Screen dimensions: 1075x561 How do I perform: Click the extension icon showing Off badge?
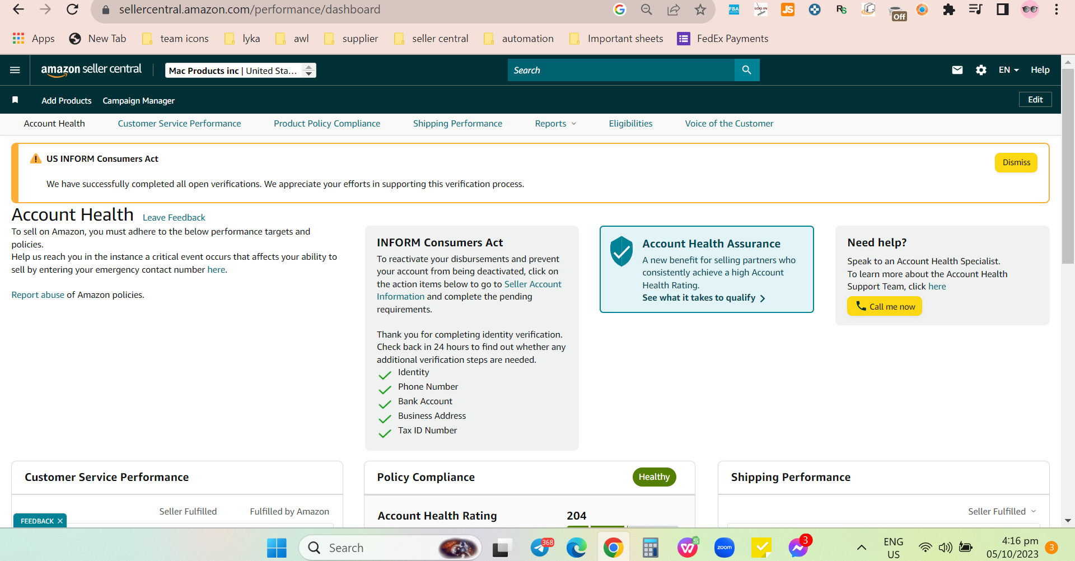(898, 12)
